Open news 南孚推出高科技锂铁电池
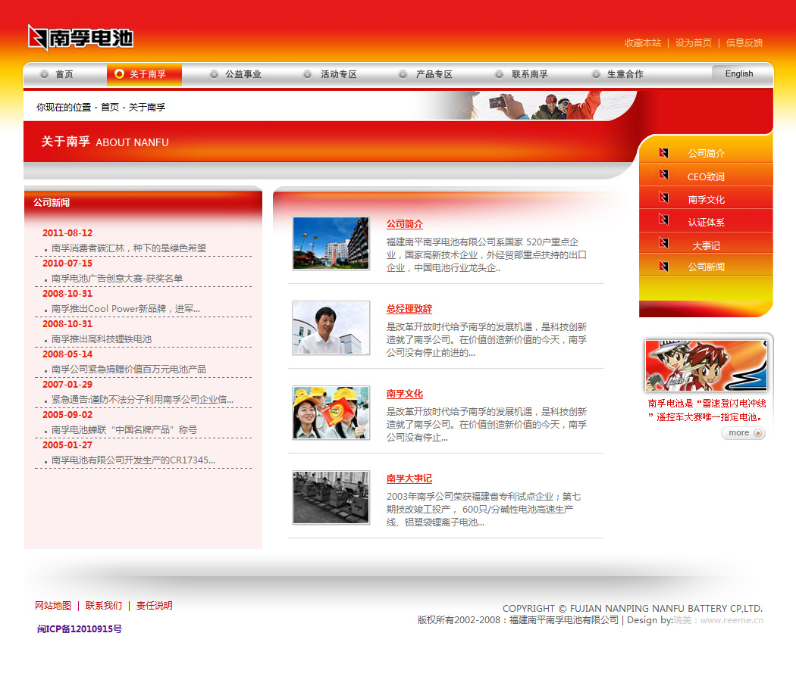This screenshot has width=796, height=683. [102, 339]
